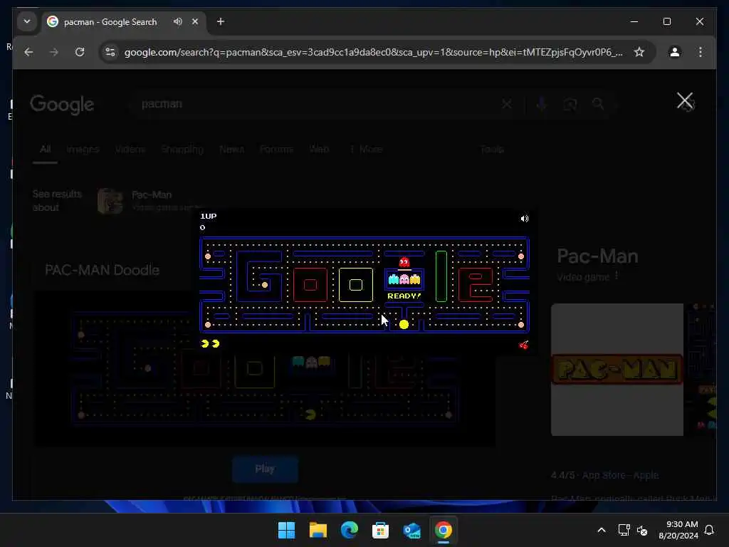
Task: Open the network status tray icon
Action: pos(624,530)
